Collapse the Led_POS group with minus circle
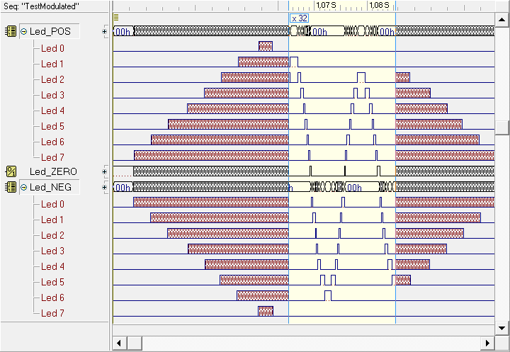The width and height of the screenshot is (510, 352). pos(24,32)
